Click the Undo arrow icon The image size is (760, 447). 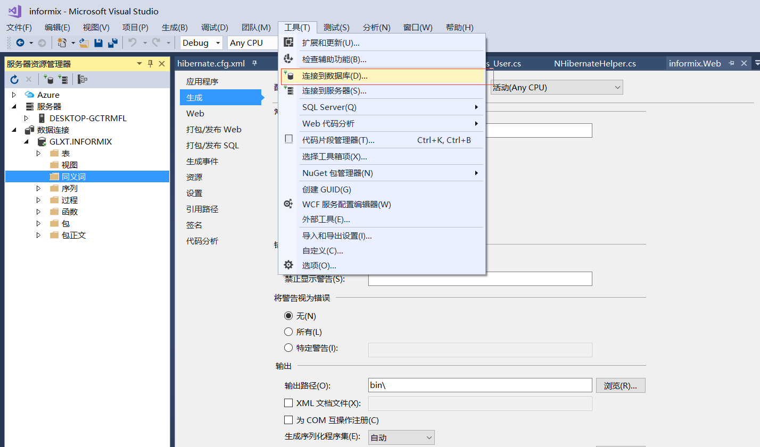point(133,43)
